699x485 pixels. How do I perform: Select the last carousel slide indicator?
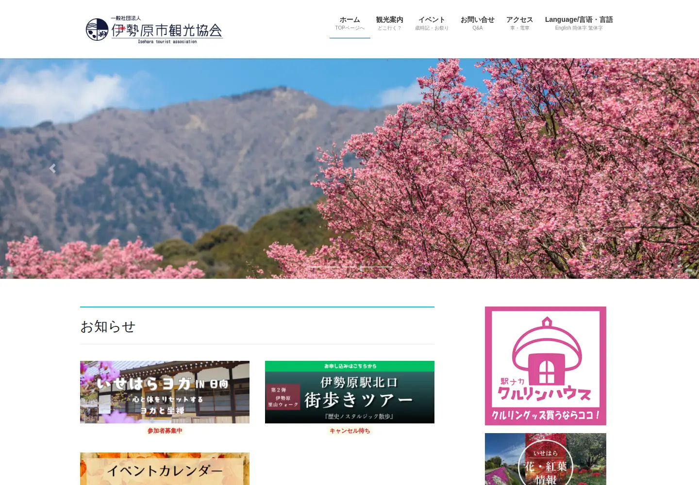384,267
